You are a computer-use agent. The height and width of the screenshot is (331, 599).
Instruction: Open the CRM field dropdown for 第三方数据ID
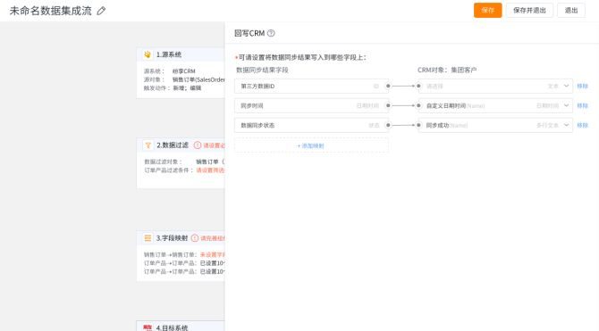(x=495, y=87)
